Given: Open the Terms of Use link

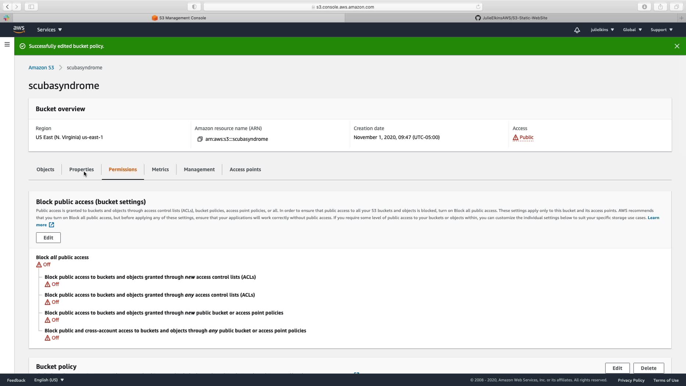Looking at the screenshot, I should point(666,380).
